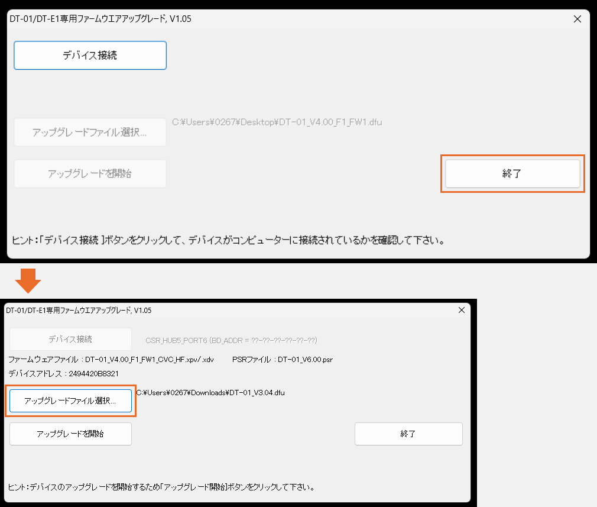Image resolution: width=597 pixels, height=507 pixels.
Task: Click the 終了 button without orange highlight
Action: coord(408,434)
